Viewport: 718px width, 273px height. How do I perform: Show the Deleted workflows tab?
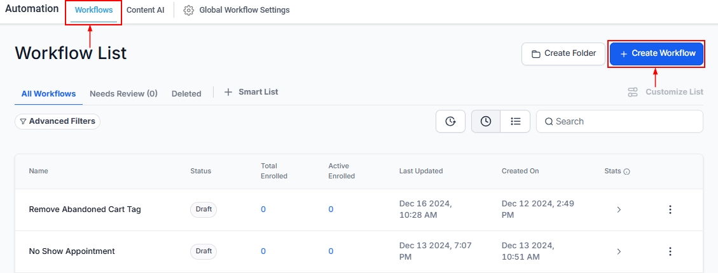(x=186, y=93)
